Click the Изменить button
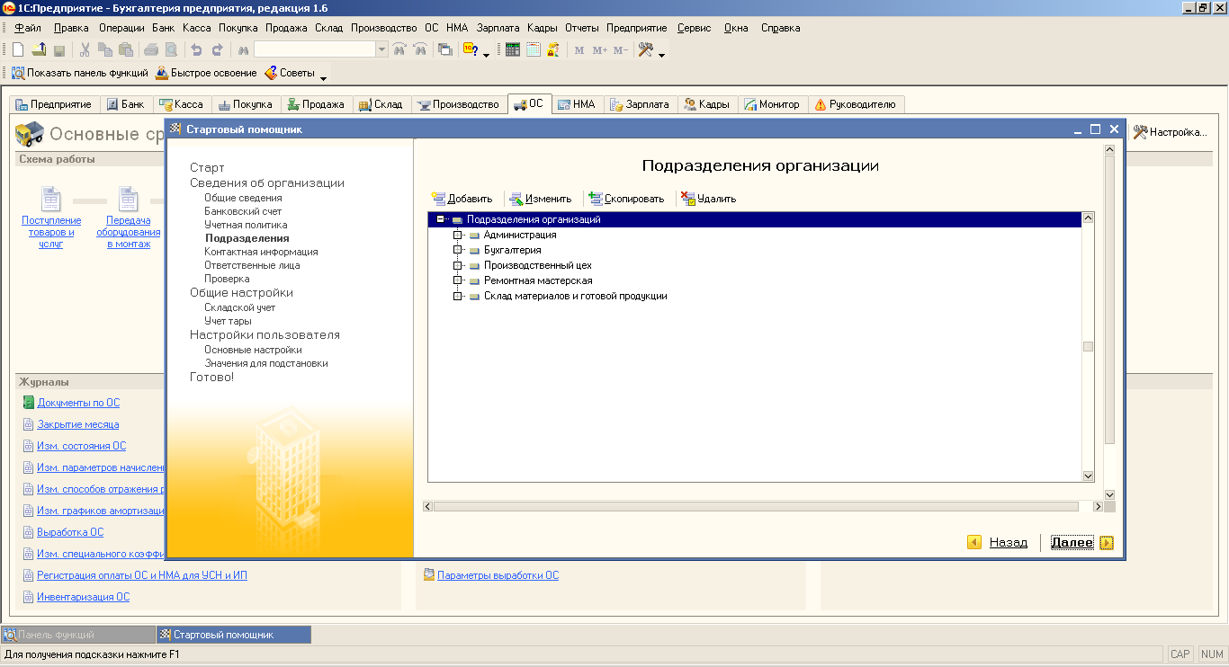This screenshot has height=667, width=1229. 541,199
